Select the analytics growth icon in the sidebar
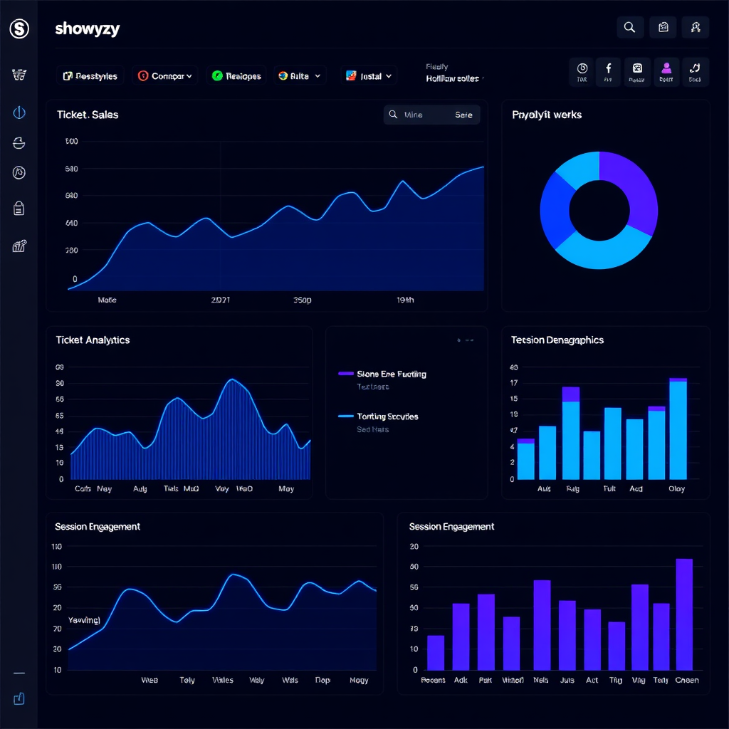The width and height of the screenshot is (729, 729). (x=19, y=244)
